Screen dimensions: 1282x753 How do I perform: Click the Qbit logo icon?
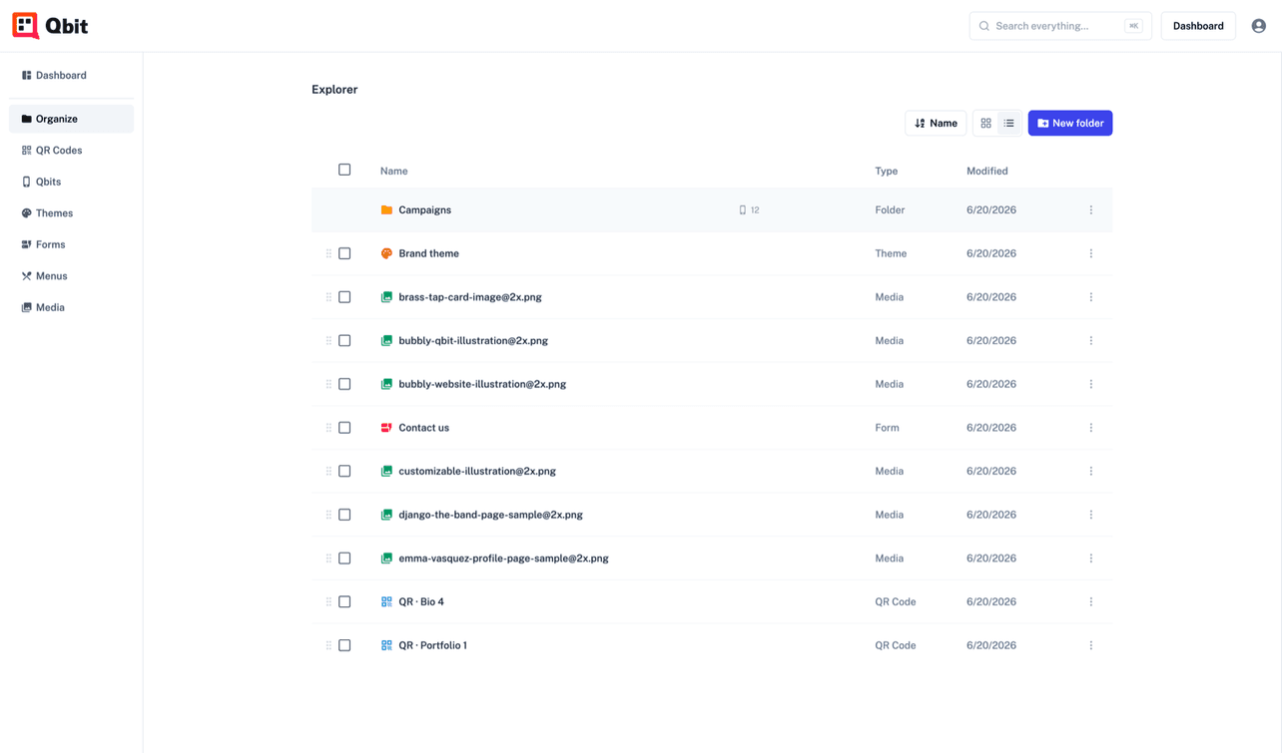(26, 25)
